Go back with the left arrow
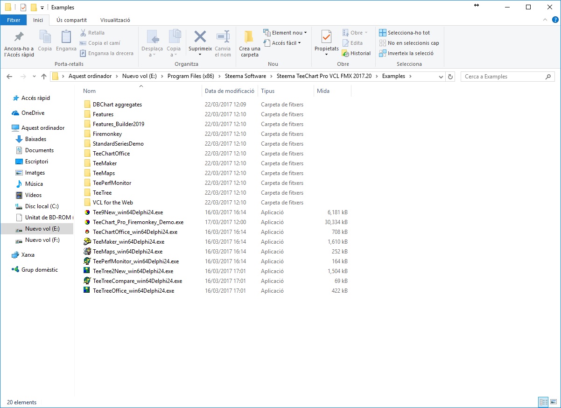This screenshot has height=408, width=561. [x=10, y=77]
